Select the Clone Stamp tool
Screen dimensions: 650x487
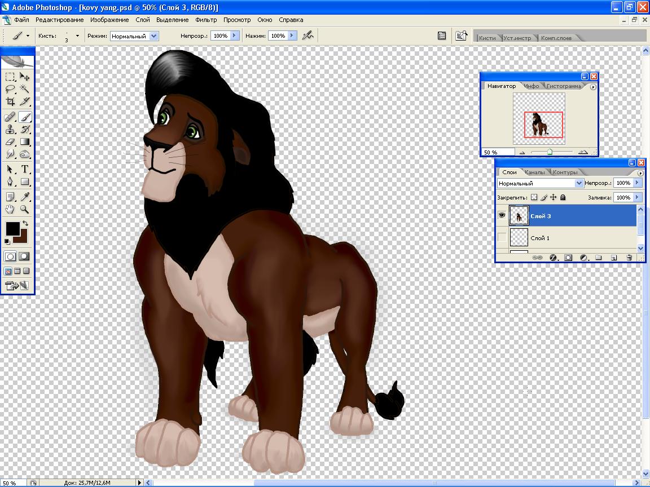point(10,130)
